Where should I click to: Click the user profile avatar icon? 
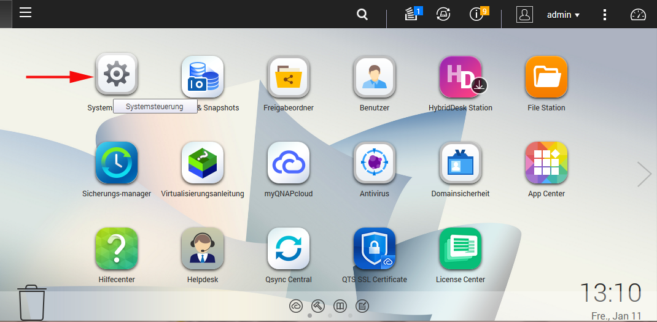524,14
